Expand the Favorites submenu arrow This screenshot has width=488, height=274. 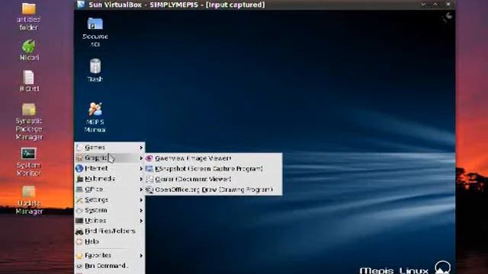point(141,256)
